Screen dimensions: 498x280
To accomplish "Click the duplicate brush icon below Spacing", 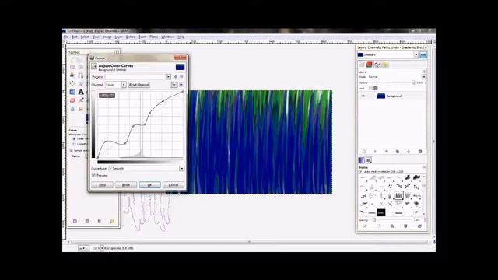I will click(x=392, y=226).
